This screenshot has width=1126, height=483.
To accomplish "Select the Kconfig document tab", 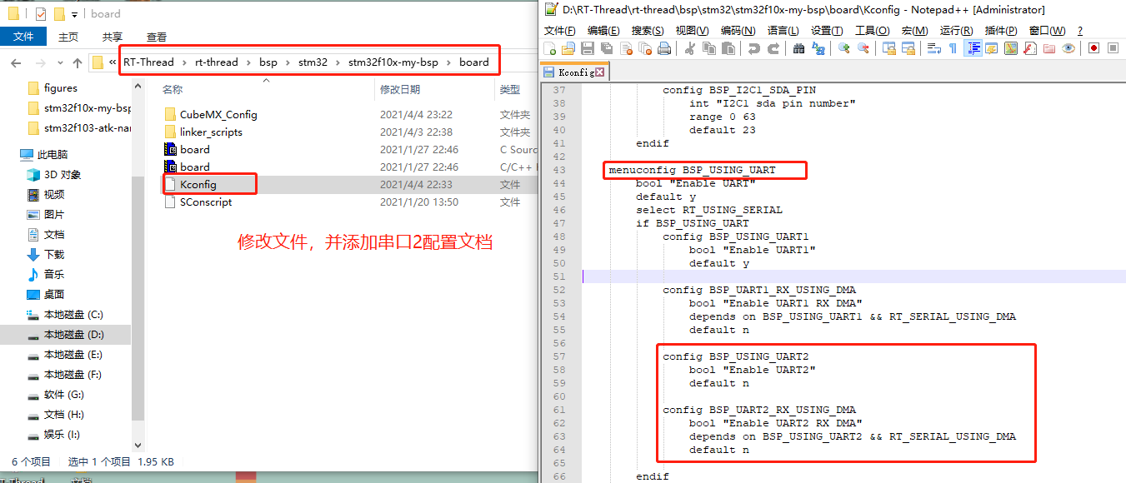I will click(x=574, y=72).
